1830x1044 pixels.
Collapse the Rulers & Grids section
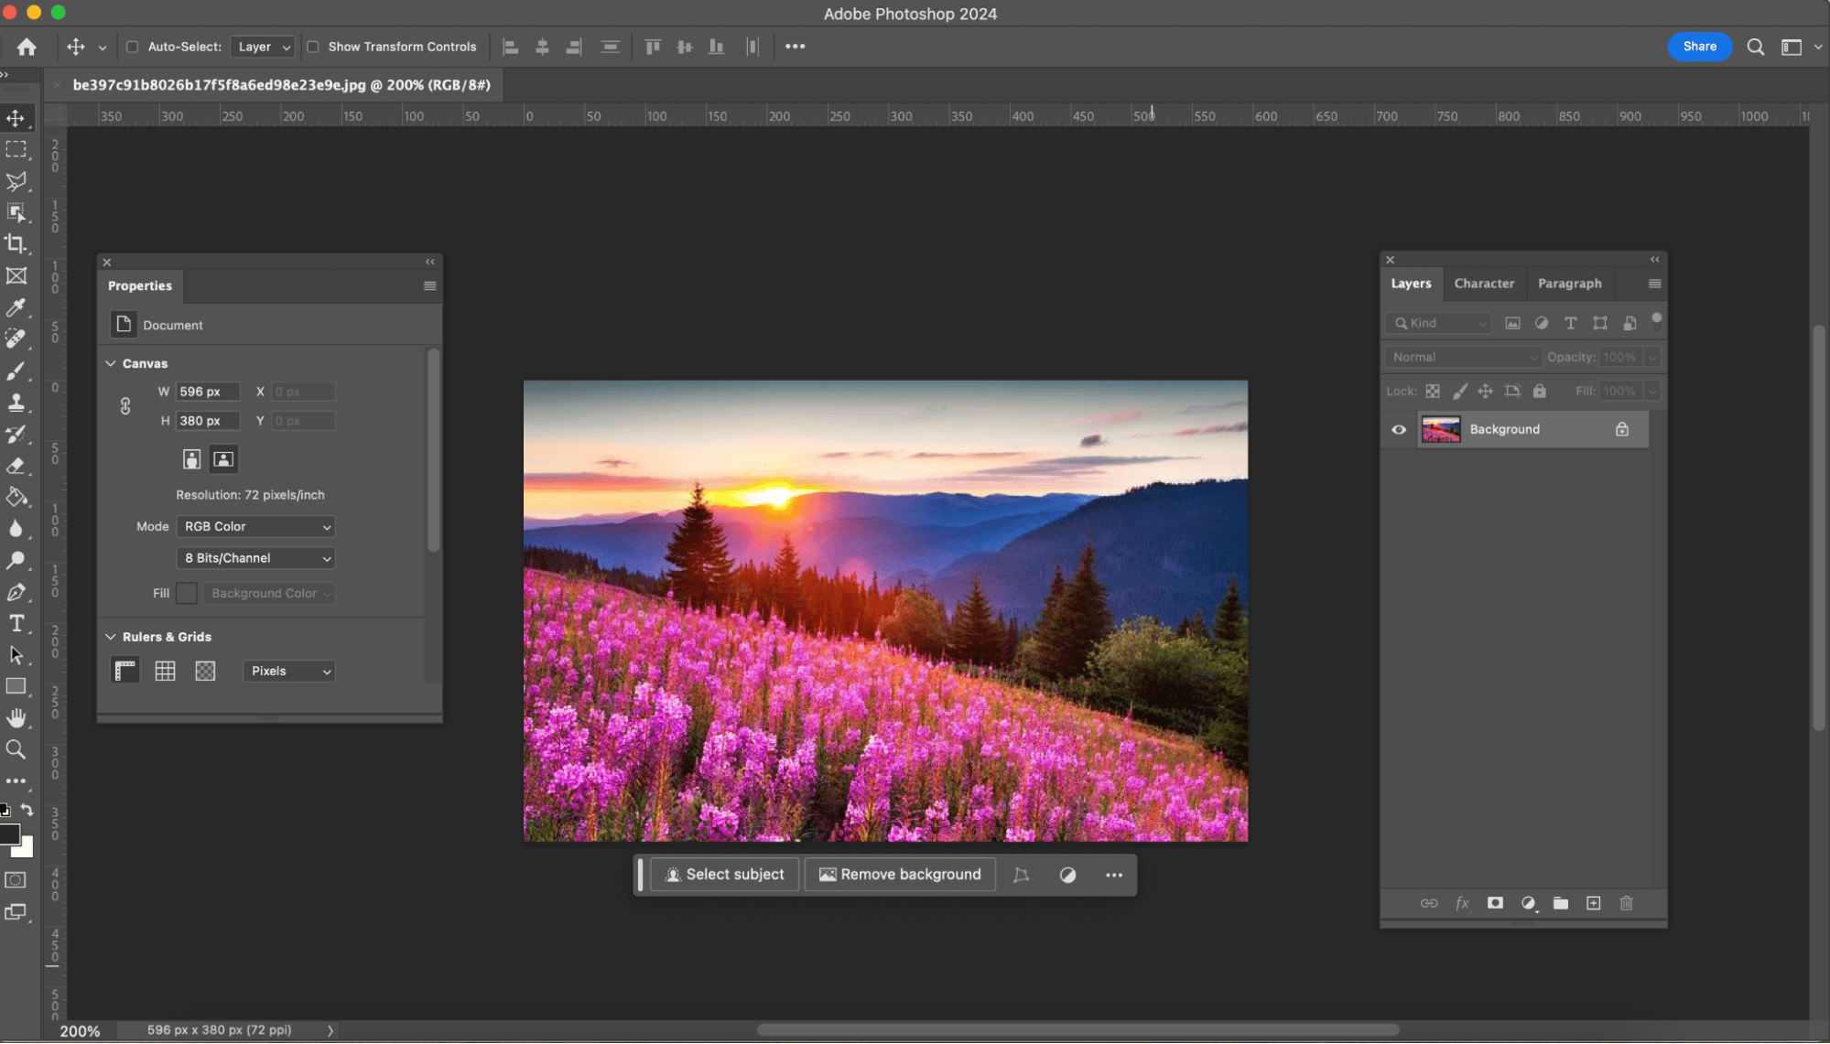(111, 637)
